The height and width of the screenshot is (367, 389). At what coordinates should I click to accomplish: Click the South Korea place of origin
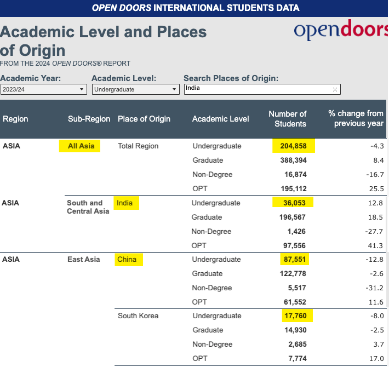coord(138,316)
